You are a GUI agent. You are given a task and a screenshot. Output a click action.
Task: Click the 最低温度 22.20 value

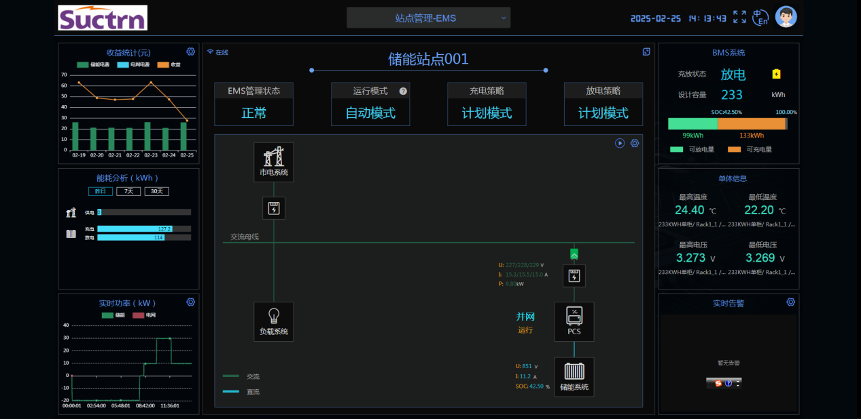coord(759,210)
